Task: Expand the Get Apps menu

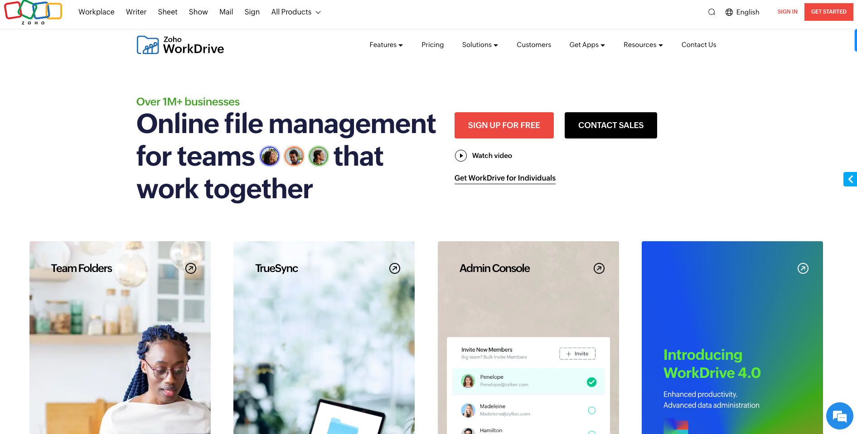Action: point(587,45)
